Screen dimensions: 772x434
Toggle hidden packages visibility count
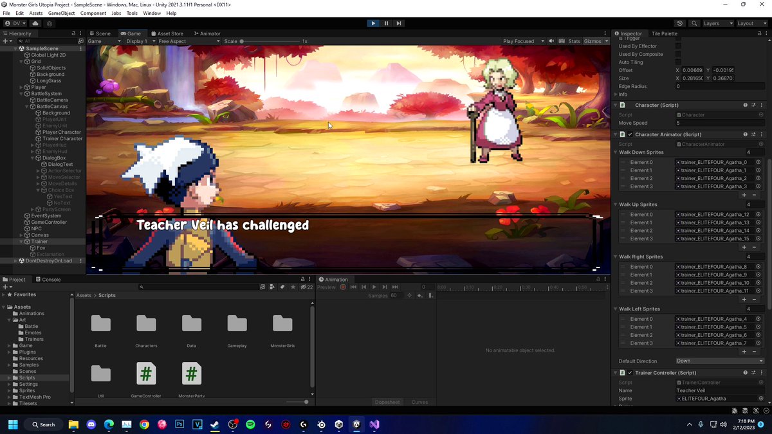click(x=306, y=287)
